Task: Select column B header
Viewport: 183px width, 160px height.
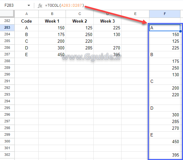Action: pyautogui.click(x=52, y=14)
